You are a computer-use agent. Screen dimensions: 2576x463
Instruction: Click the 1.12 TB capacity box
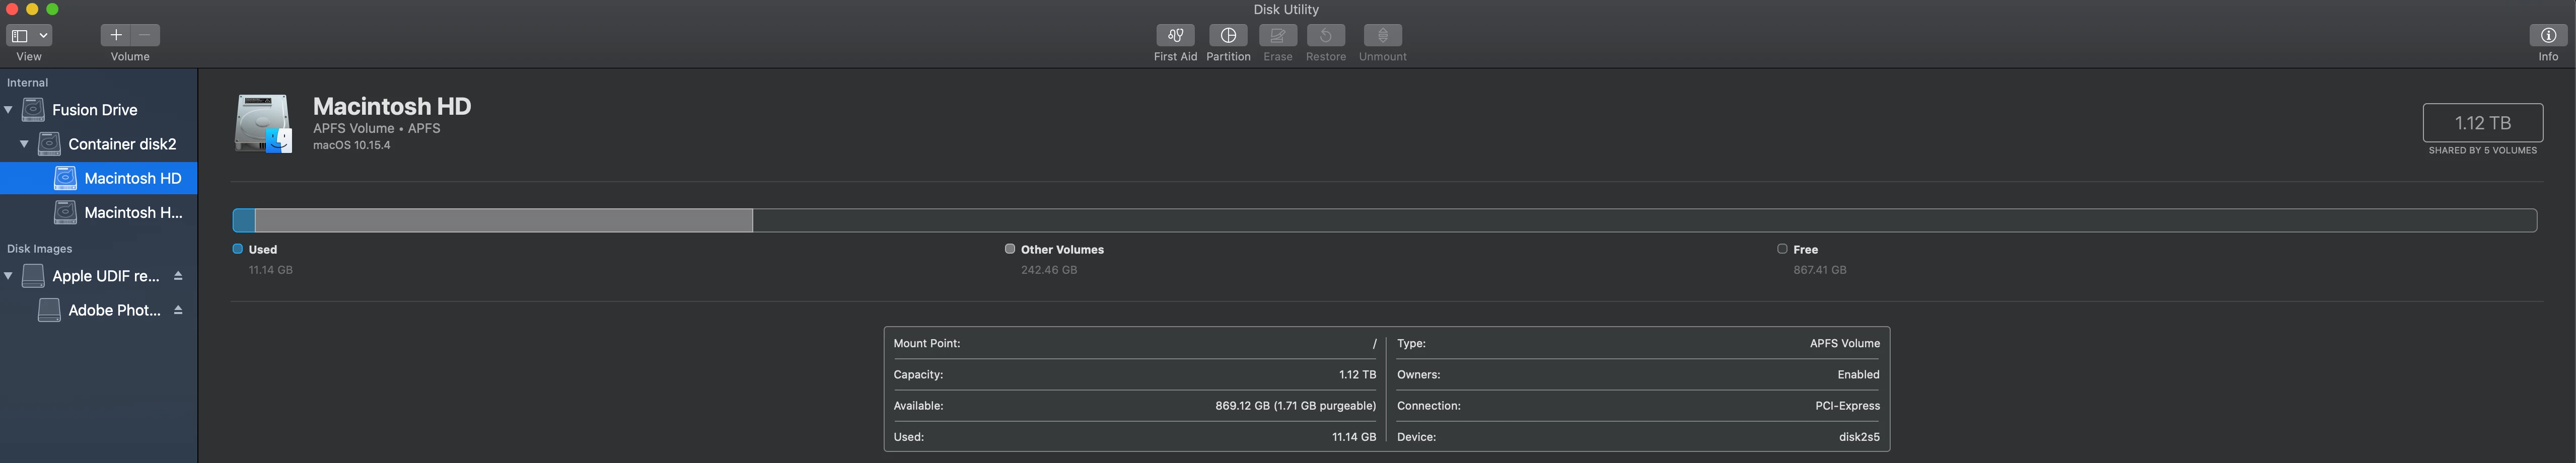click(2483, 123)
